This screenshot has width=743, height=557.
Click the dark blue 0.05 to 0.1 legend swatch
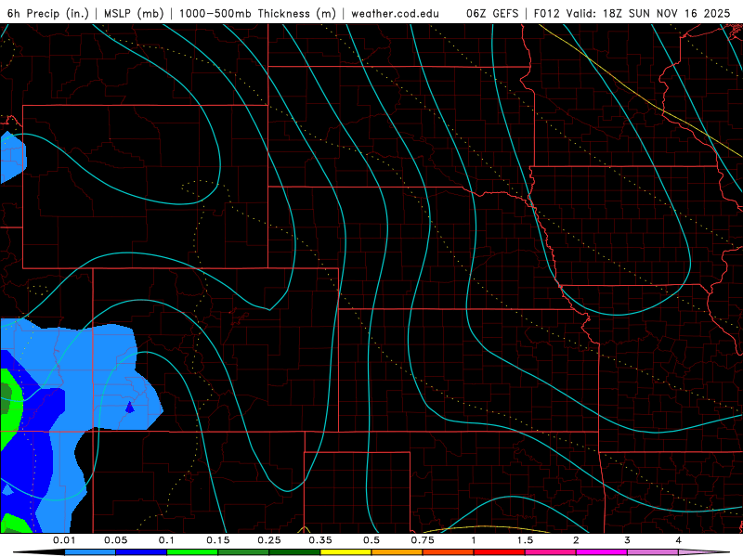pos(141,552)
